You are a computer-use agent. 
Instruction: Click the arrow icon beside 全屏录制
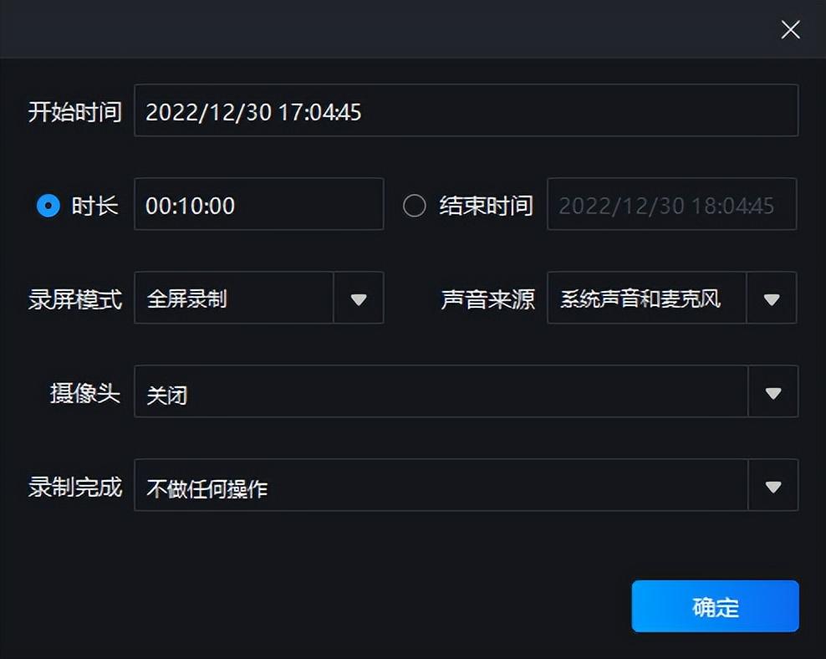(x=359, y=299)
